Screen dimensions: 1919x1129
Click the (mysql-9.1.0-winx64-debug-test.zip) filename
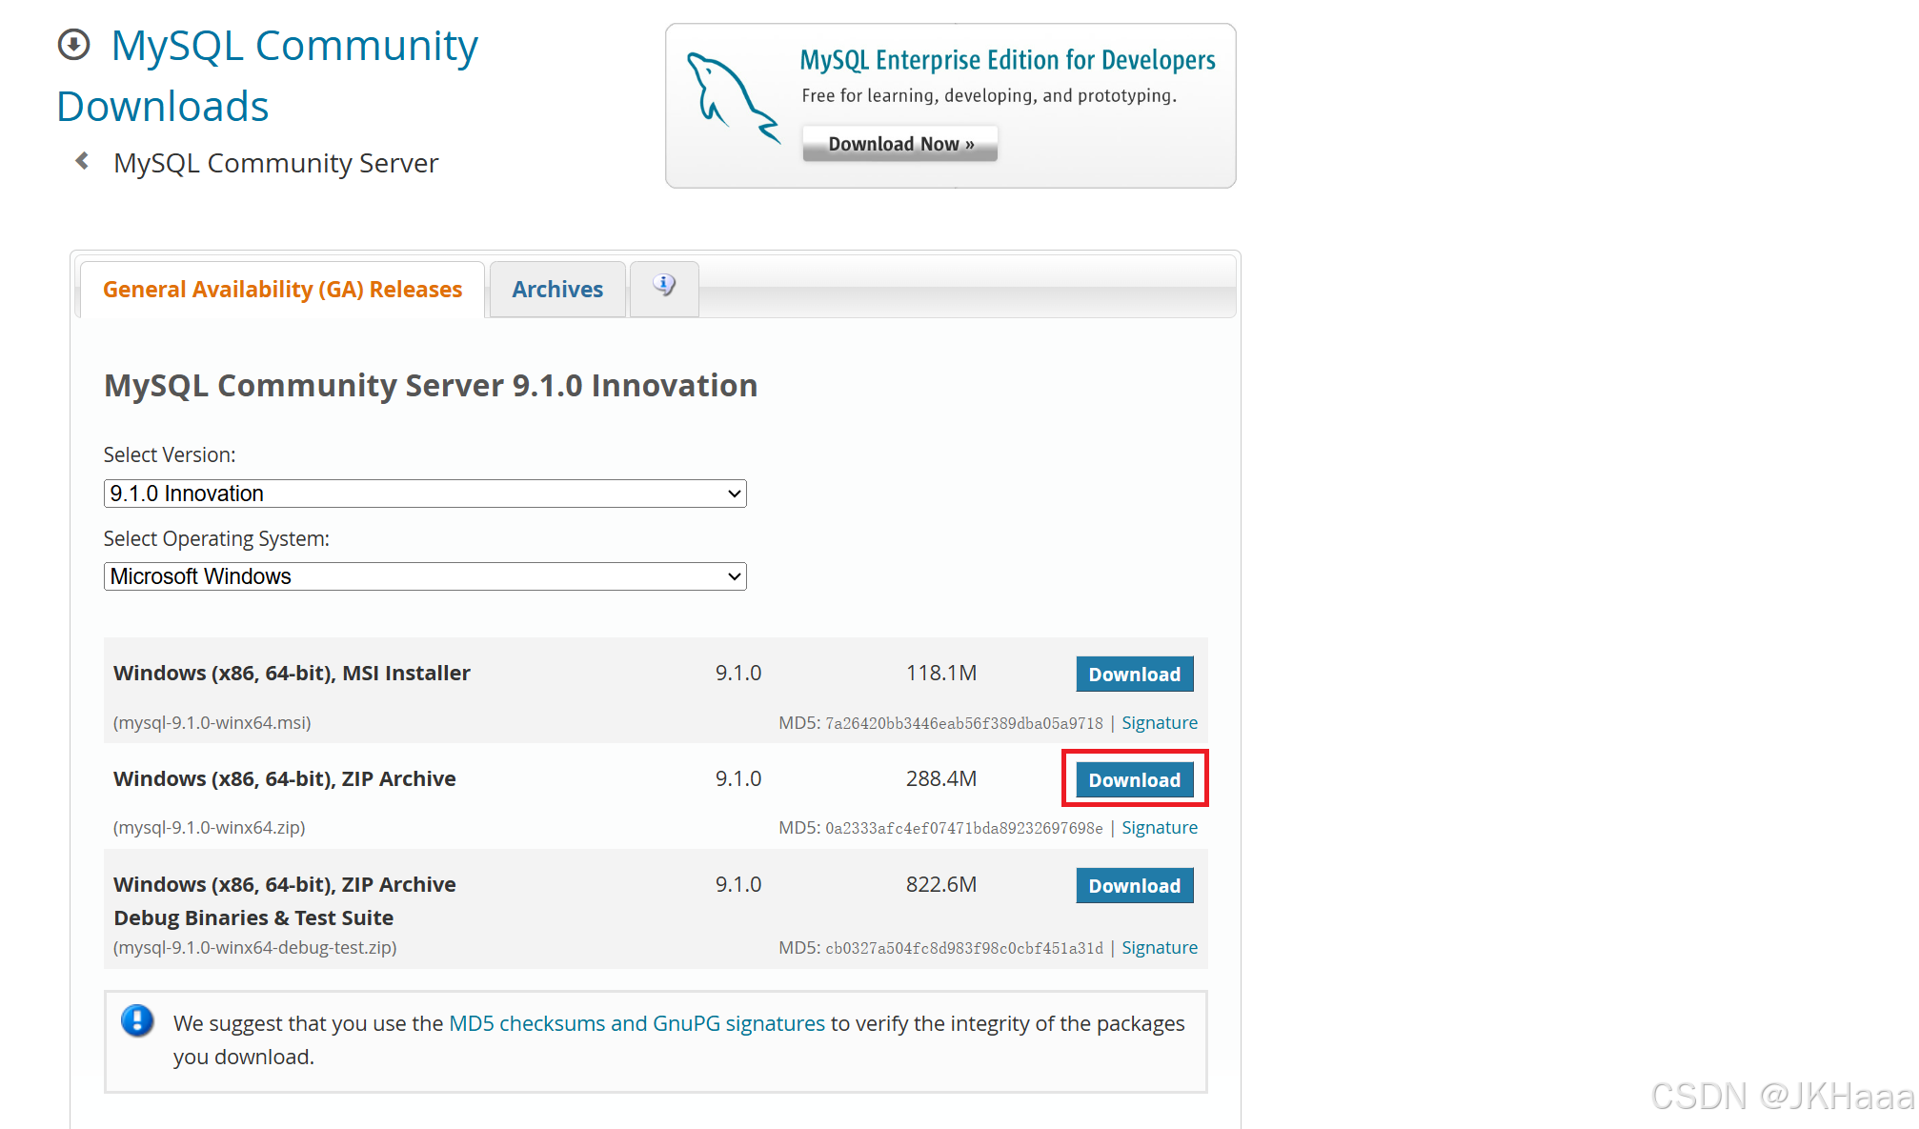[255, 948]
